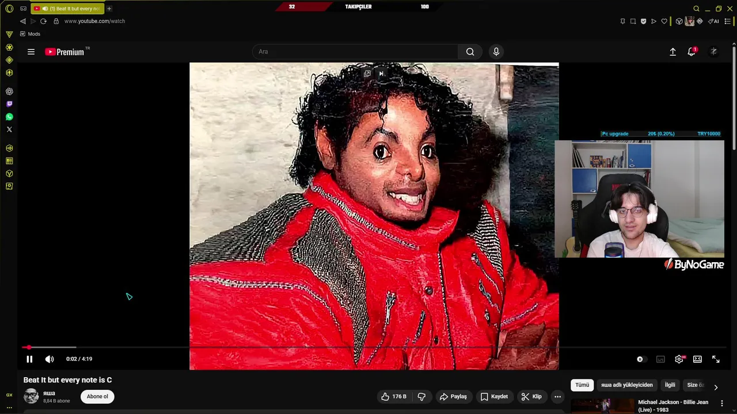
Task: Open extensions cube icon
Action: point(679,21)
